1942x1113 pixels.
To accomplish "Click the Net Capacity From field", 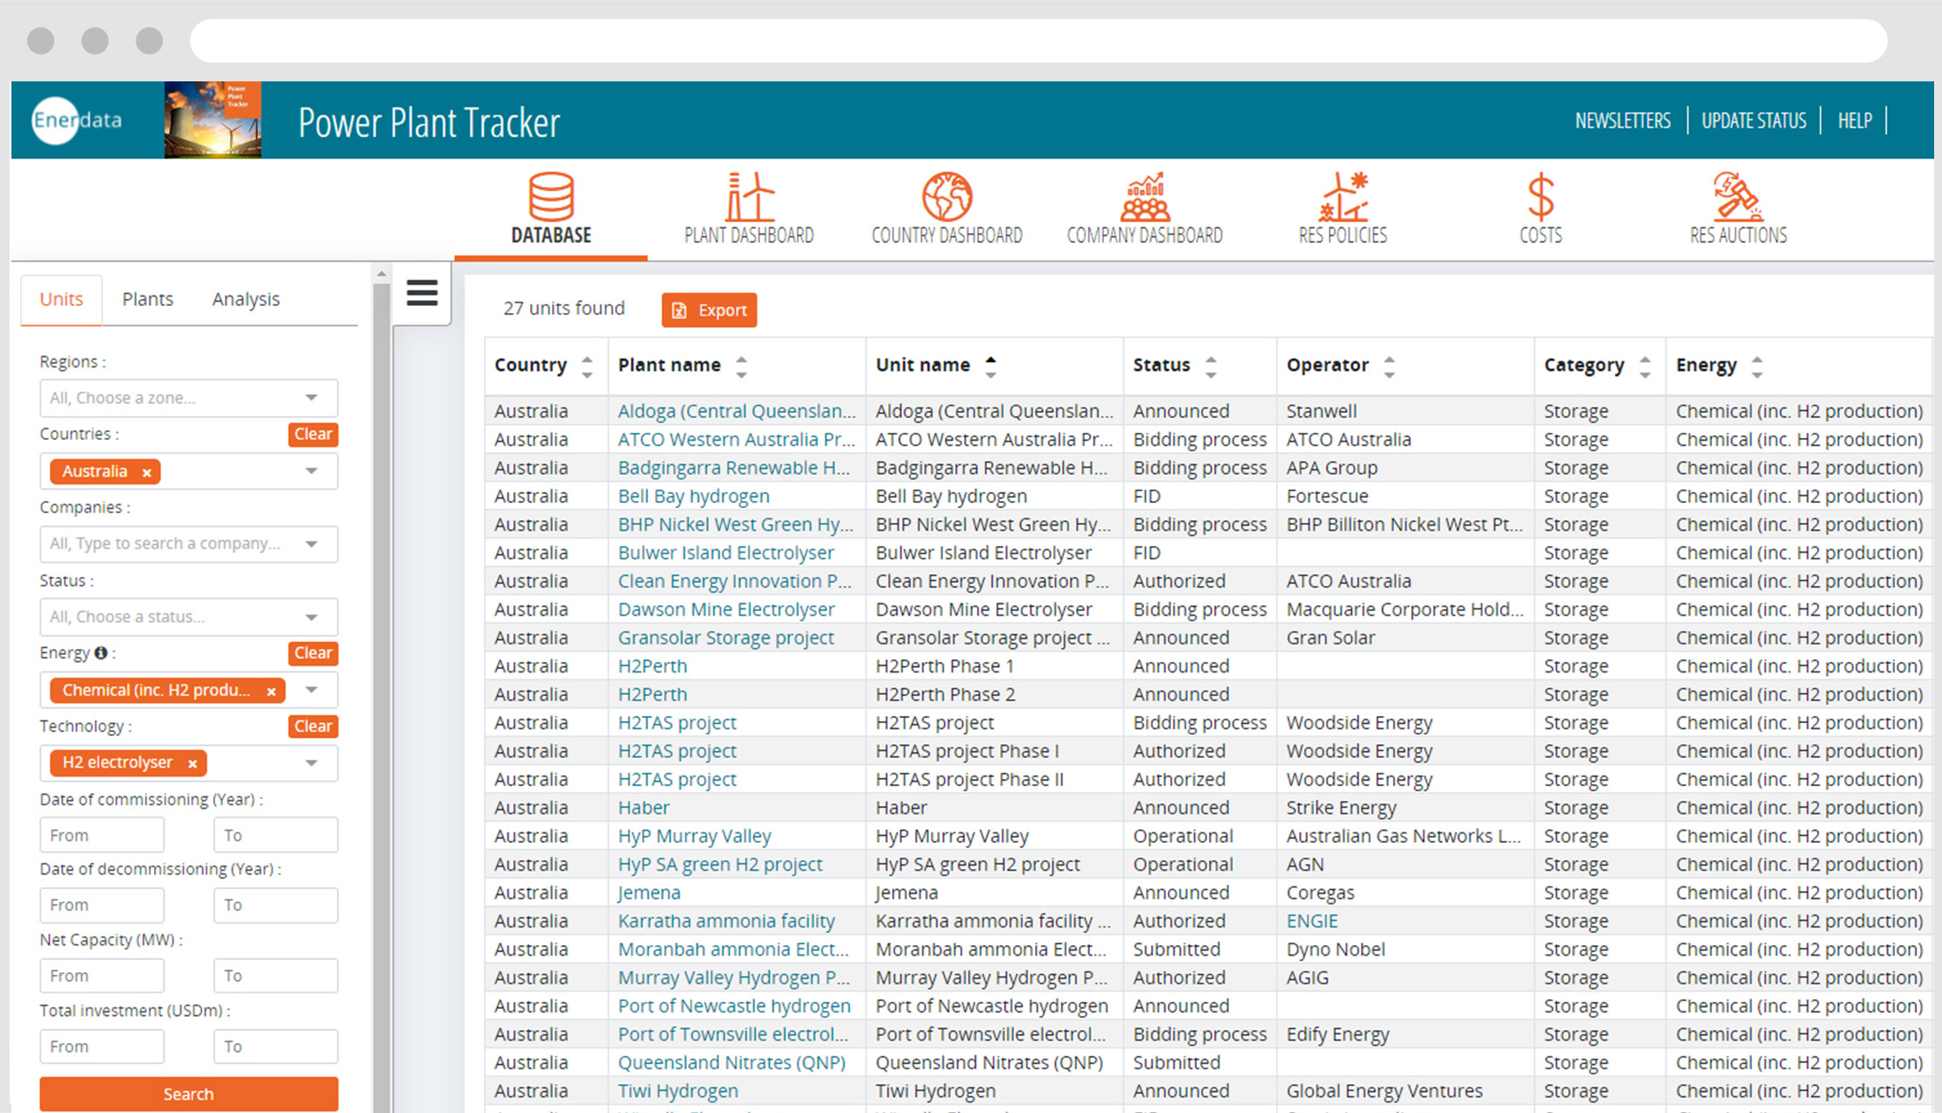I will (101, 976).
